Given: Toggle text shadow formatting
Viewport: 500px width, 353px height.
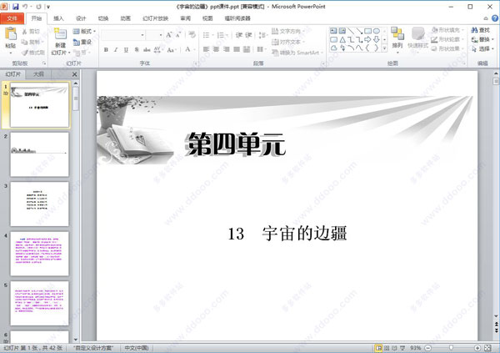Looking at the screenshot, I should 137,49.
